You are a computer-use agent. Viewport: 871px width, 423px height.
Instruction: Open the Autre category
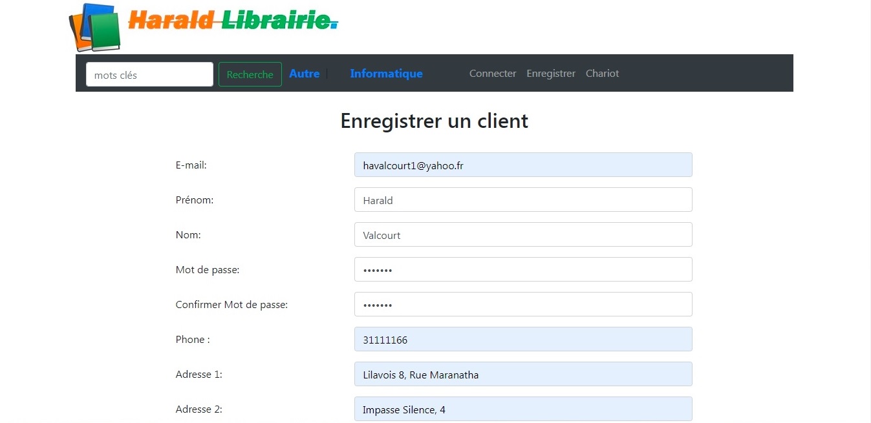305,74
